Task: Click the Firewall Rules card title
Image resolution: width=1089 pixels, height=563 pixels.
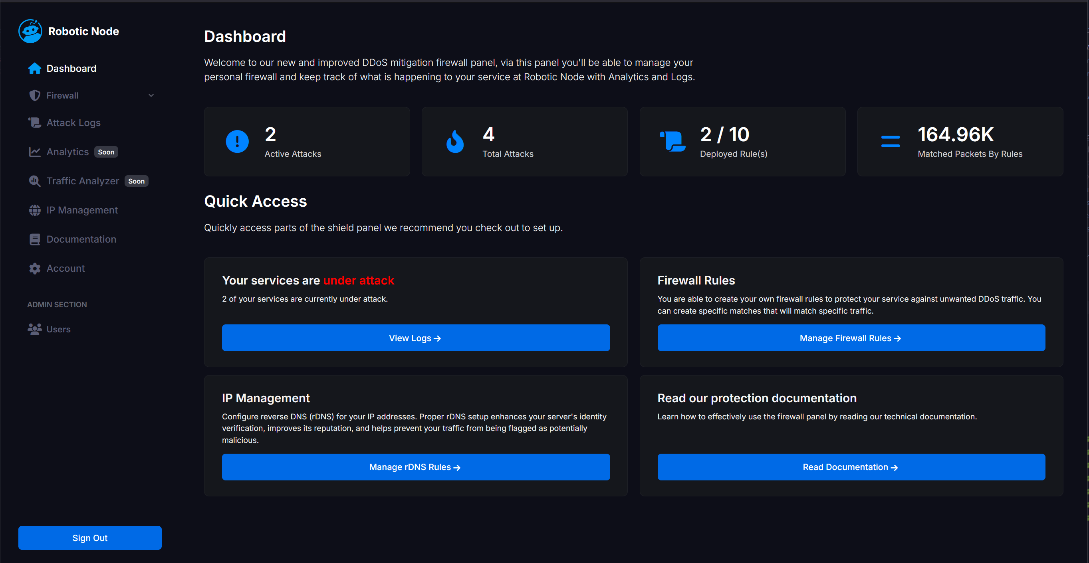Action: tap(696, 281)
